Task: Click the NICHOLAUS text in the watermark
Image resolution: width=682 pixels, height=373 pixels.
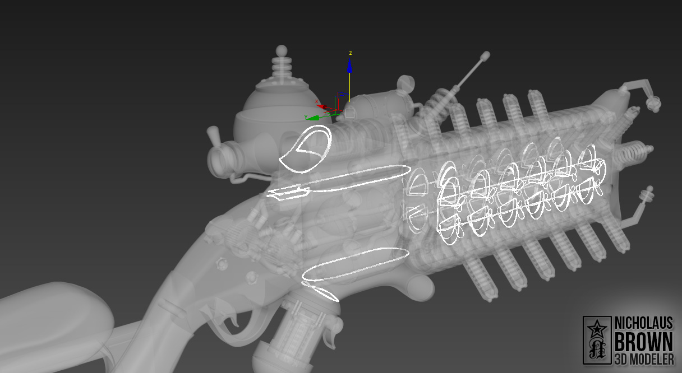Action: click(643, 323)
